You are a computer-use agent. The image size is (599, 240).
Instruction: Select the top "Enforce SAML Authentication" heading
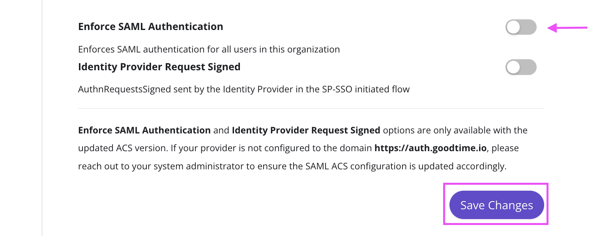click(x=150, y=26)
